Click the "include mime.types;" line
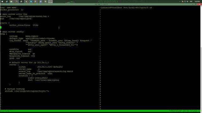 point(24,36)
